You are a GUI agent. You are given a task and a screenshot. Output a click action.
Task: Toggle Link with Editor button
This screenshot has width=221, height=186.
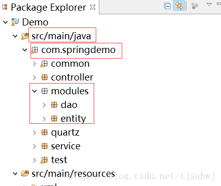click(179, 6)
